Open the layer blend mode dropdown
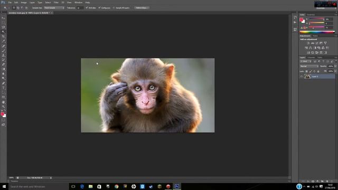 pyautogui.click(x=309, y=66)
